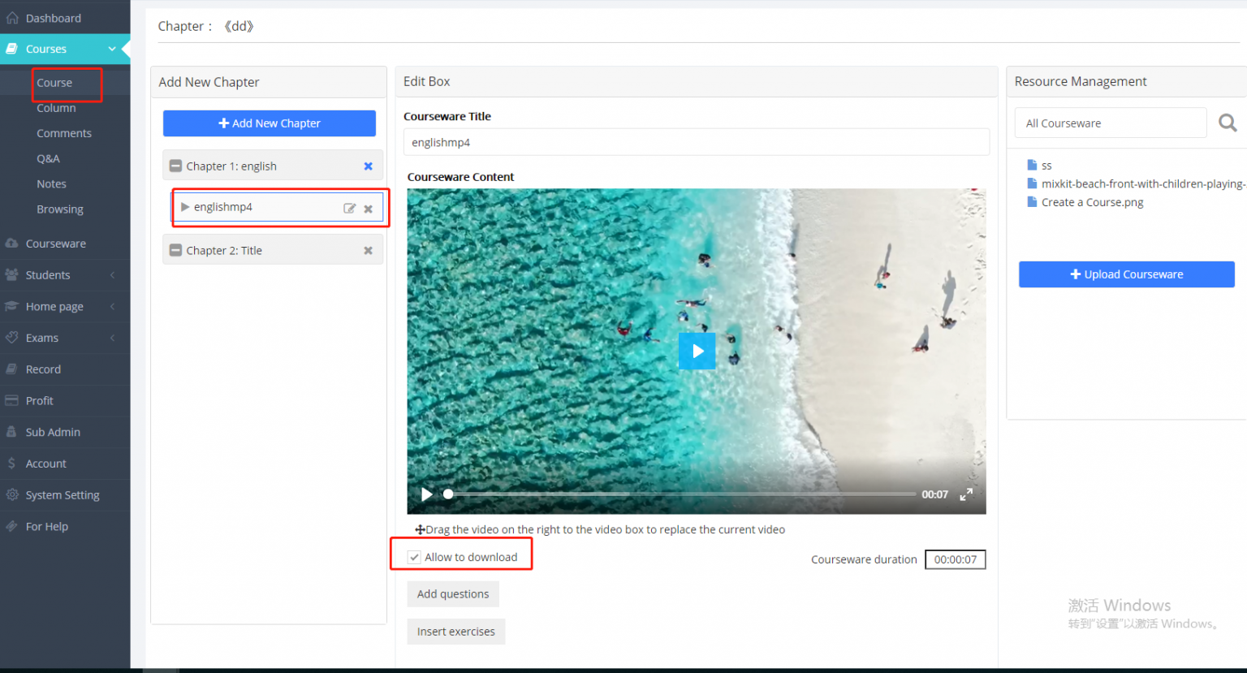Enable the Allow to download checkbox

tap(414, 557)
